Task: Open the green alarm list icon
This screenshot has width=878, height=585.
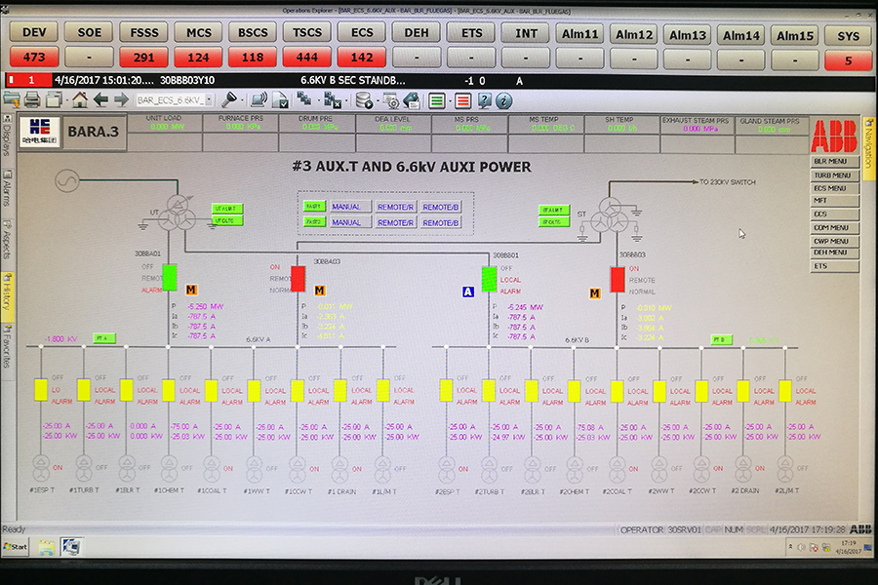Action: pyautogui.click(x=437, y=100)
